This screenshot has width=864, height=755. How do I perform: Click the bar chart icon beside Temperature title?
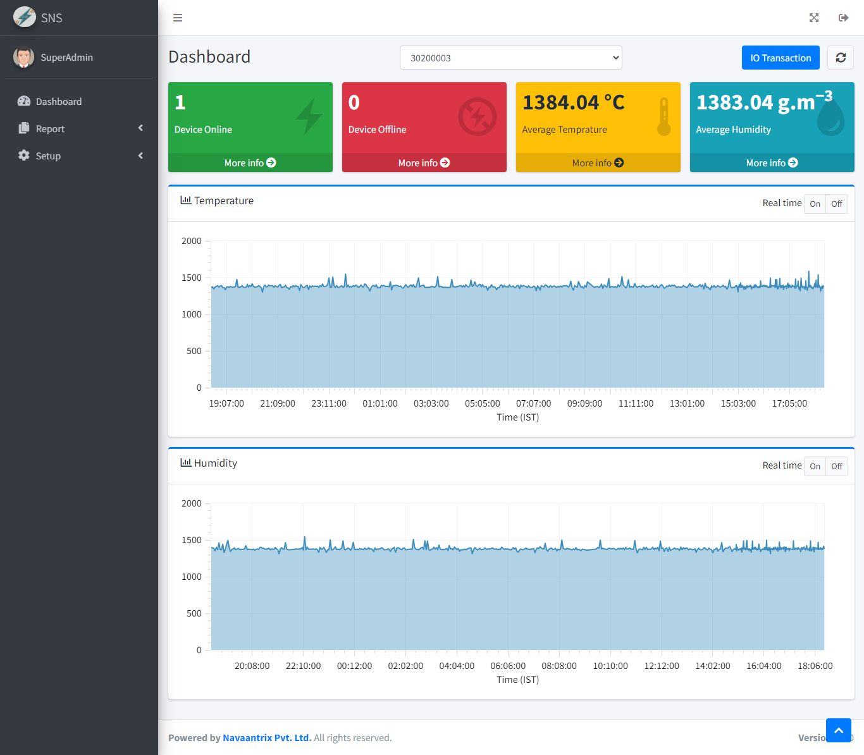click(186, 200)
